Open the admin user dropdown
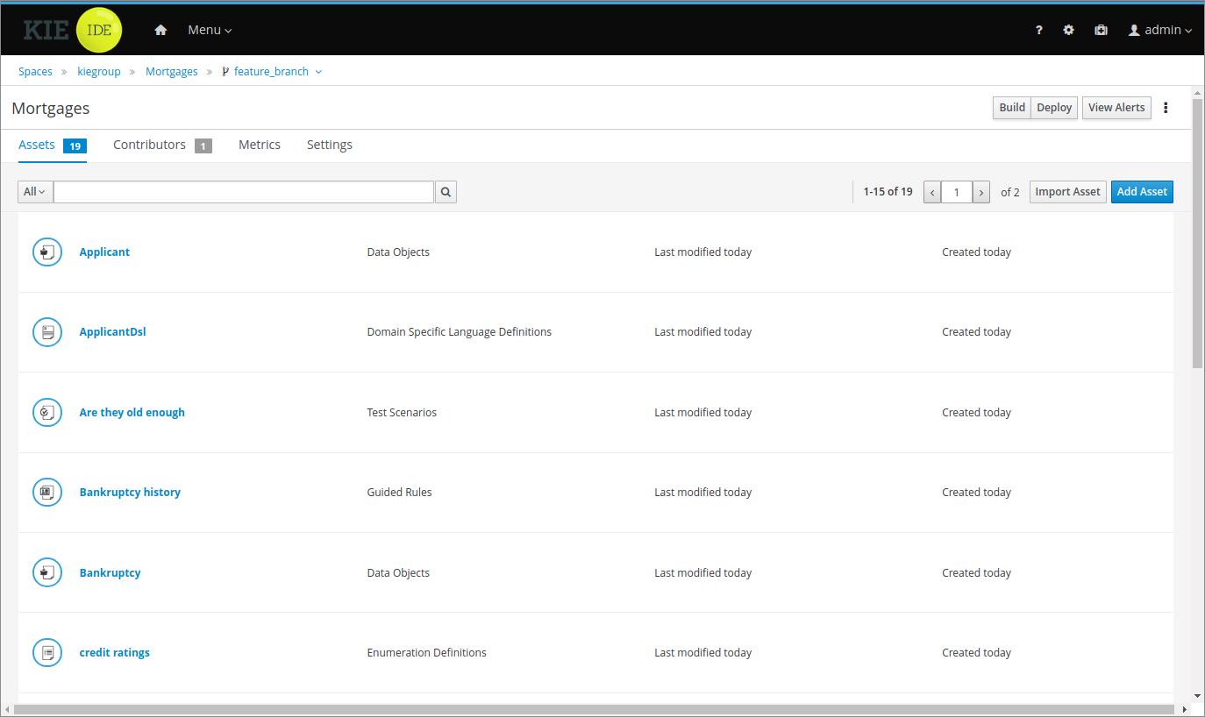 coord(1160,30)
